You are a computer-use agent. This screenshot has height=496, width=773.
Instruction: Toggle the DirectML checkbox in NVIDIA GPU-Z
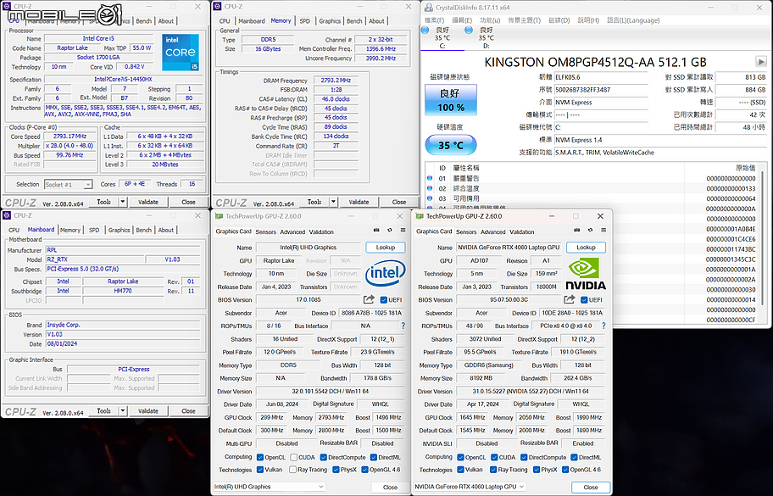(575, 458)
